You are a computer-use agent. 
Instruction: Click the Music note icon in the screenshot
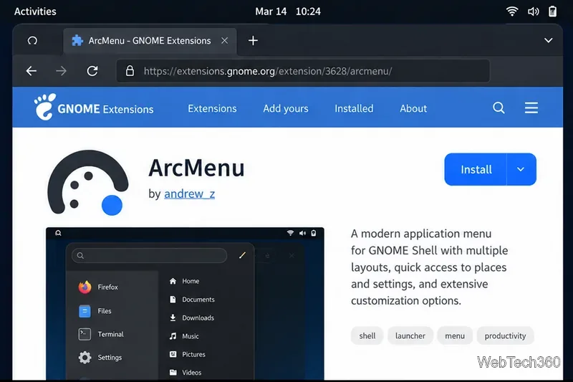173,336
